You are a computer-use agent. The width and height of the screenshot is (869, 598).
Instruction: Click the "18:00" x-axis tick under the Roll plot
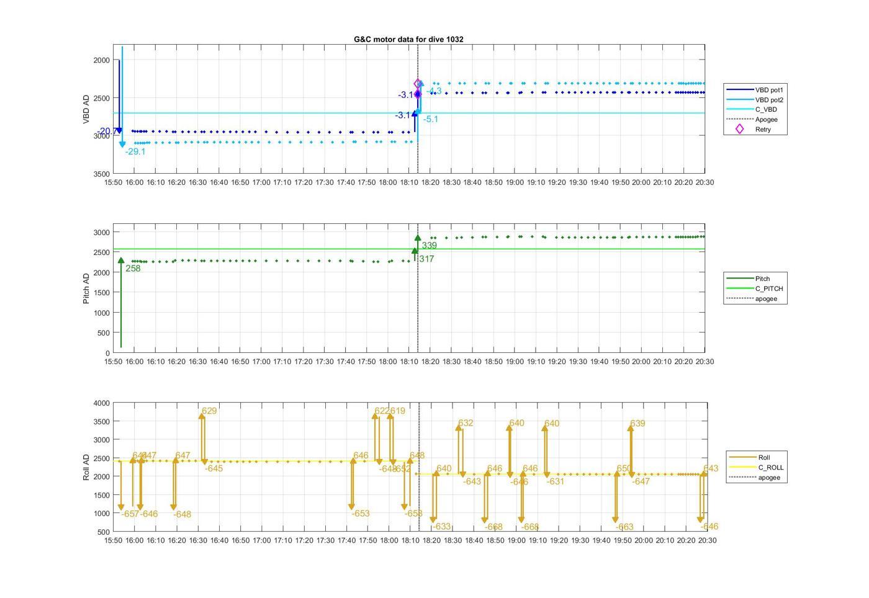(389, 541)
